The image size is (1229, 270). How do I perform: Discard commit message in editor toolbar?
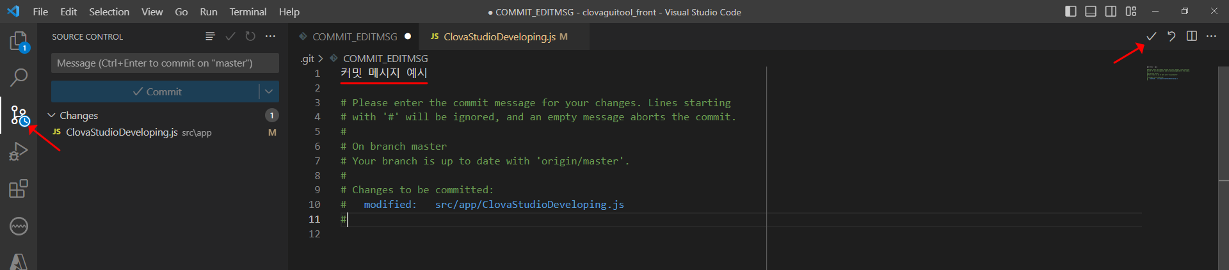point(1171,36)
